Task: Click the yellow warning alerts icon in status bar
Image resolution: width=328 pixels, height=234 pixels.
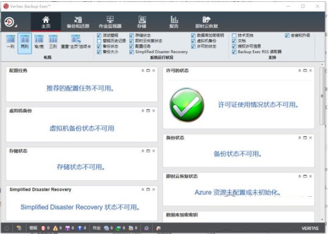Action: (x=55, y=228)
